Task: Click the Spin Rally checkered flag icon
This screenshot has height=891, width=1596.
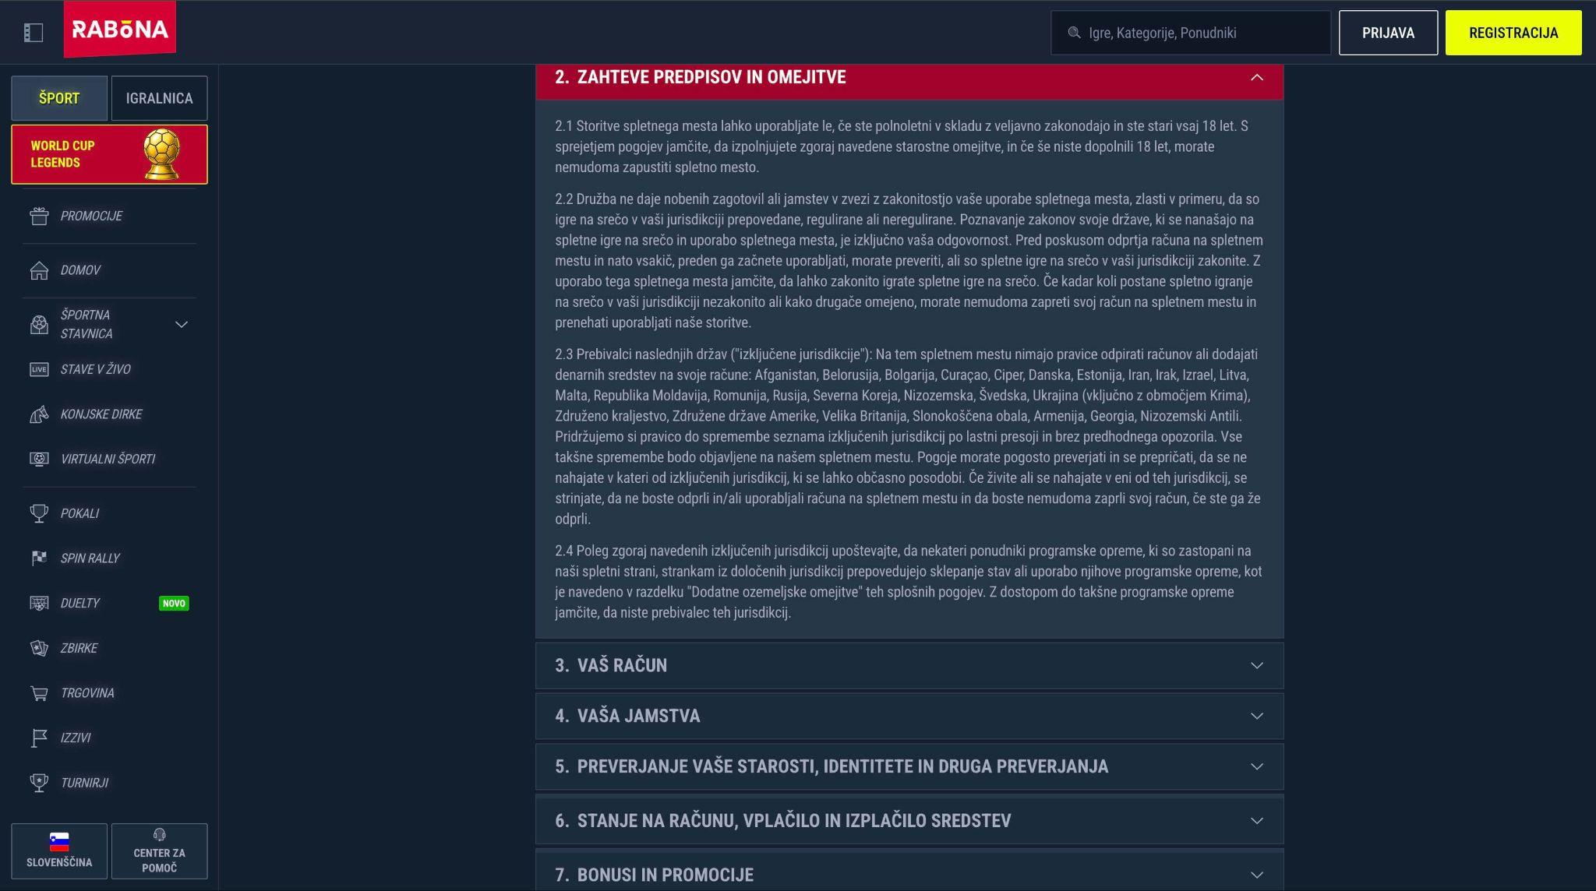Action: click(x=39, y=558)
